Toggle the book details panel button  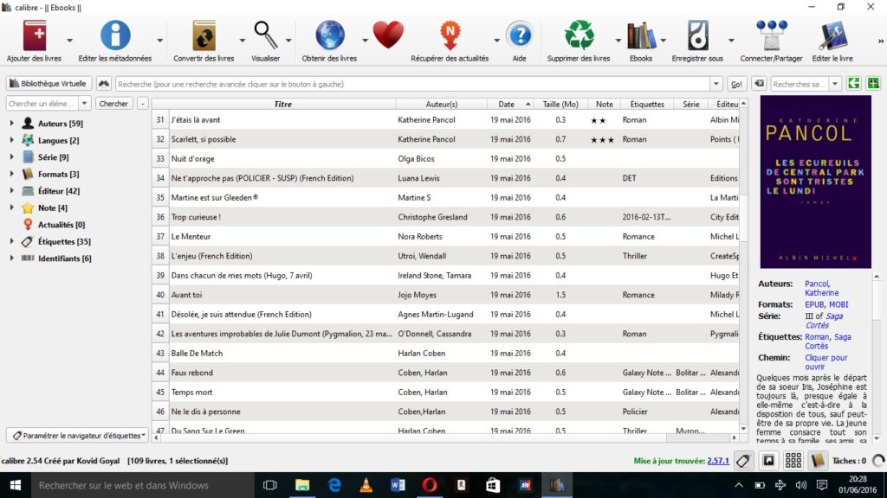(817, 461)
